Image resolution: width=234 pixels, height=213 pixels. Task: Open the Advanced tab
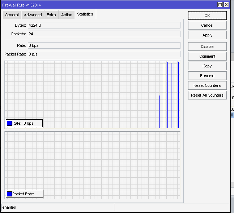[x=33, y=15]
